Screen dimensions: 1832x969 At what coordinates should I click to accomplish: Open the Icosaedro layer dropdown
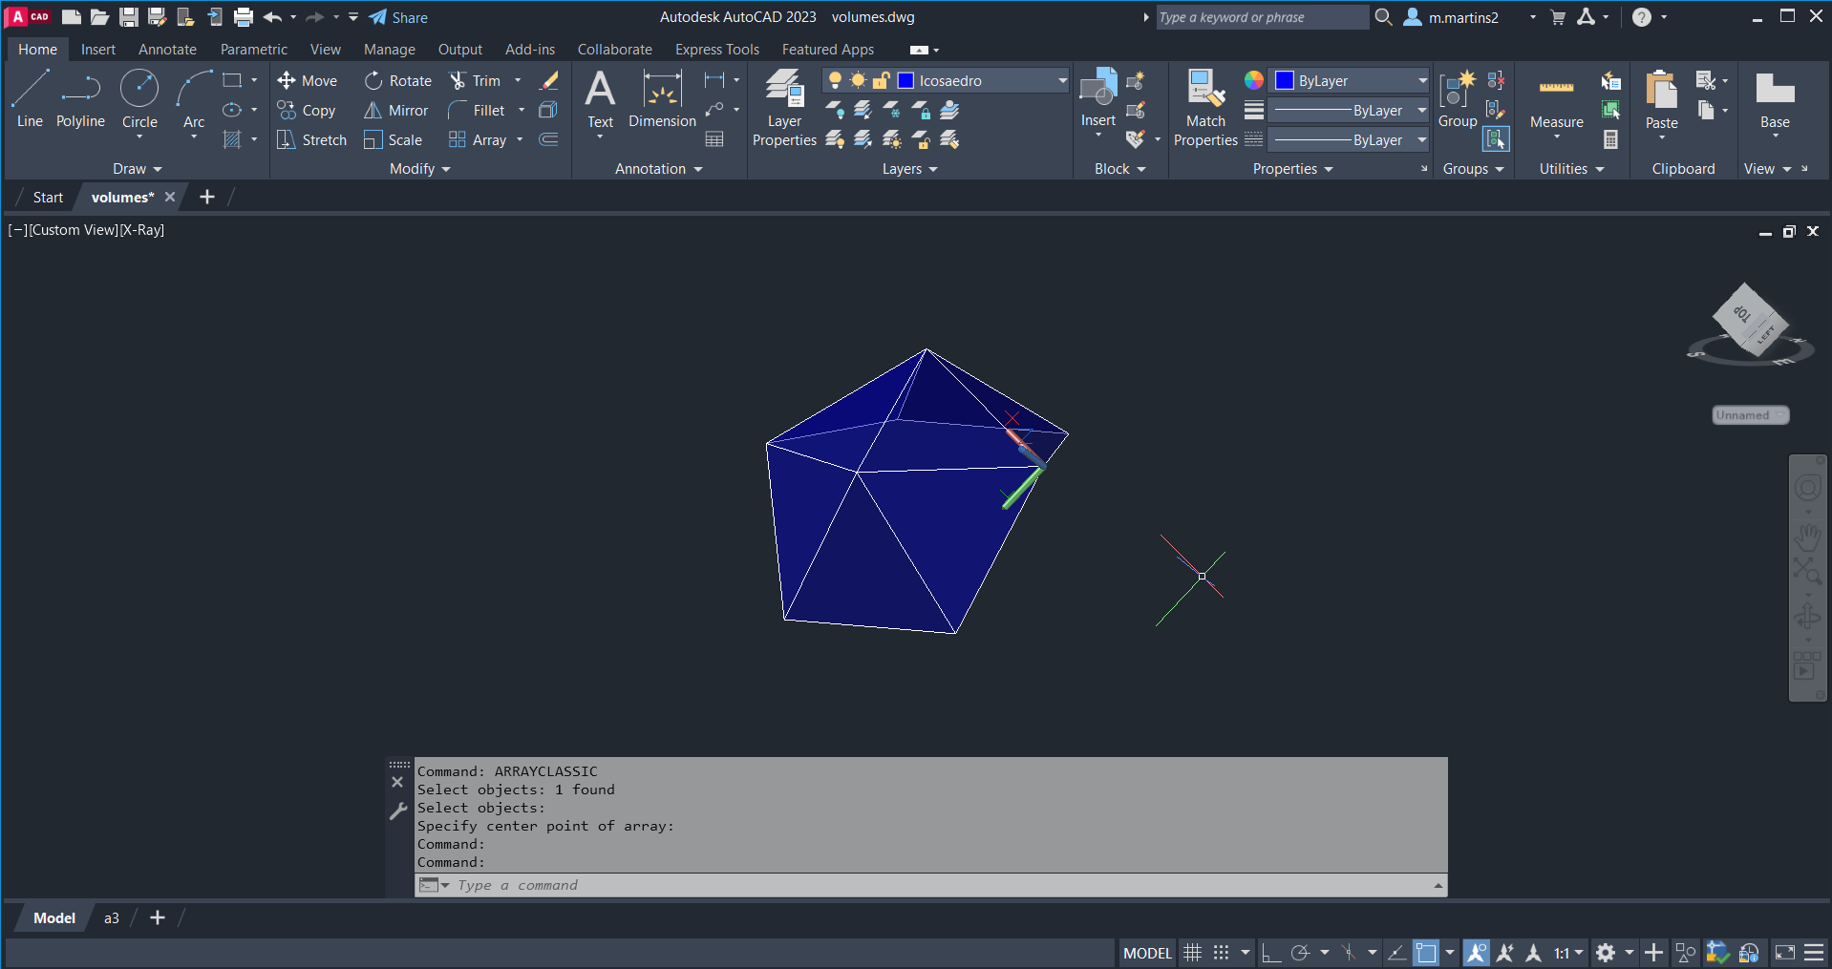pos(1062,81)
